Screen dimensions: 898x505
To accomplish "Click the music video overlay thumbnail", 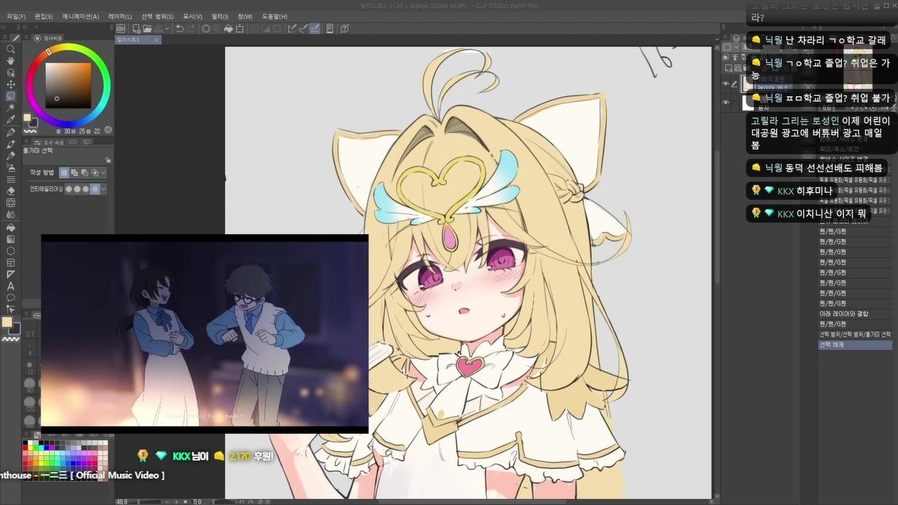I will 205,334.
